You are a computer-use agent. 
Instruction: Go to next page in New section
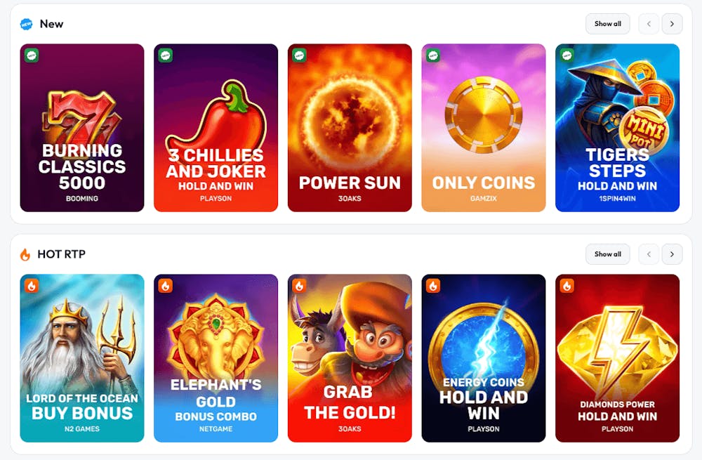coord(672,24)
